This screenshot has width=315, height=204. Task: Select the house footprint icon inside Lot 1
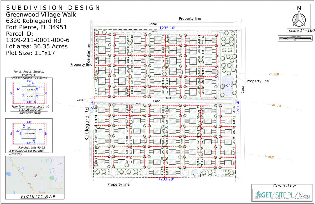click(102, 91)
